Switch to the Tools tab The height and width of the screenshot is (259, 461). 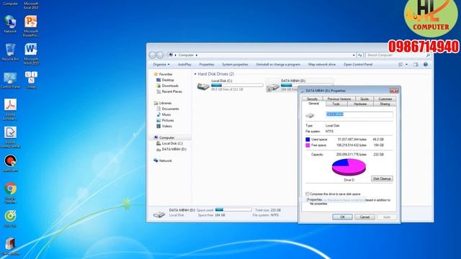pos(336,104)
